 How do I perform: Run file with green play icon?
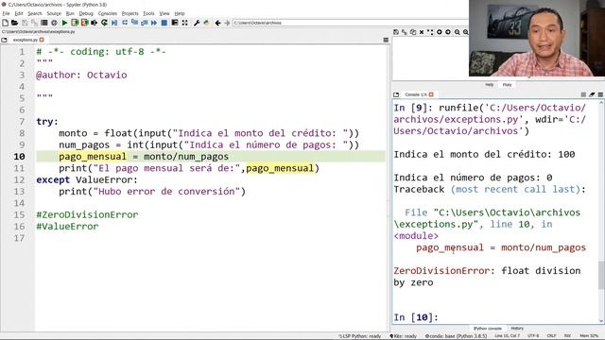coord(64,23)
